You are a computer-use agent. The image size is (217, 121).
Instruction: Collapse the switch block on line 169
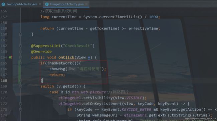pyautogui.click(x=21, y=86)
